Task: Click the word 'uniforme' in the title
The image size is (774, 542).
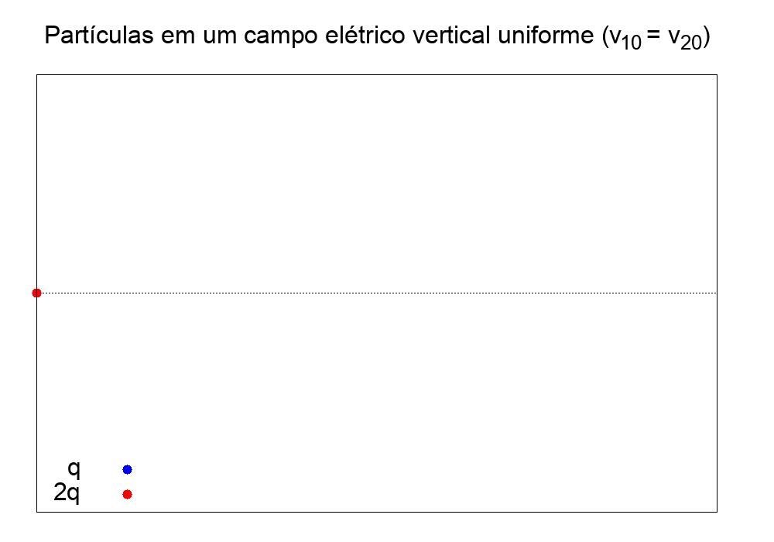Action: tap(546, 36)
